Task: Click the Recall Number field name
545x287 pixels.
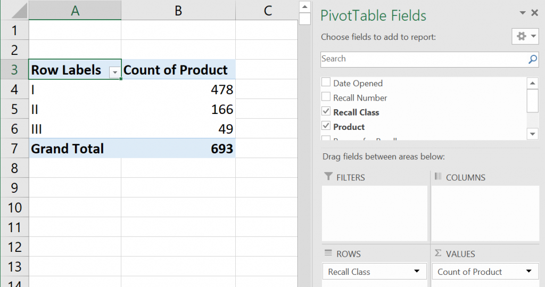Action: click(360, 98)
